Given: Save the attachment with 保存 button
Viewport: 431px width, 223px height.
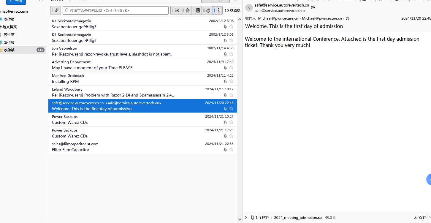Looking at the screenshot, I should 420,217.
